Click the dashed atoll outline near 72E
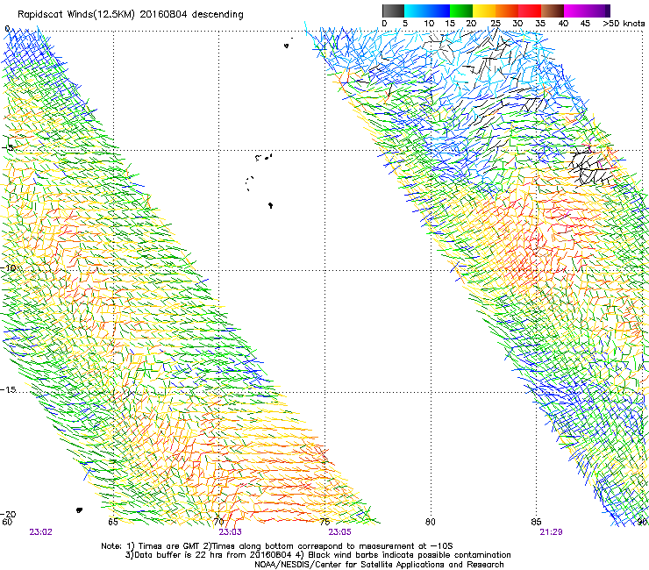The height and width of the screenshot is (570, 649). point(250,183)
